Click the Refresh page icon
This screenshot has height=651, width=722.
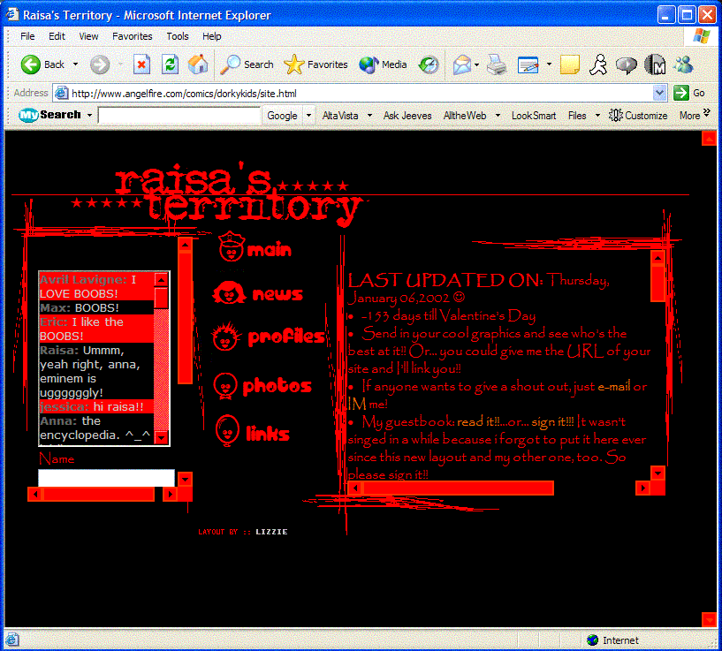coord(170,64)
